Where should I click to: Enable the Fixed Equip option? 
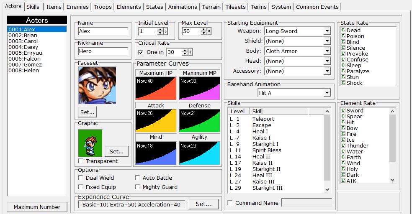click(x=81, y=187)
